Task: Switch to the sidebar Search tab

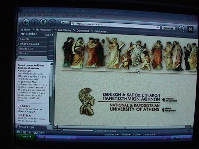Action: [x=33, y=39]
